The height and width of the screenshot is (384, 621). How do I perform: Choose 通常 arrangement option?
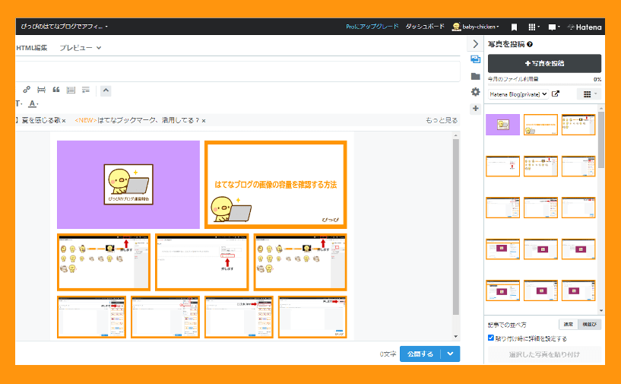(x=569, y=324)
